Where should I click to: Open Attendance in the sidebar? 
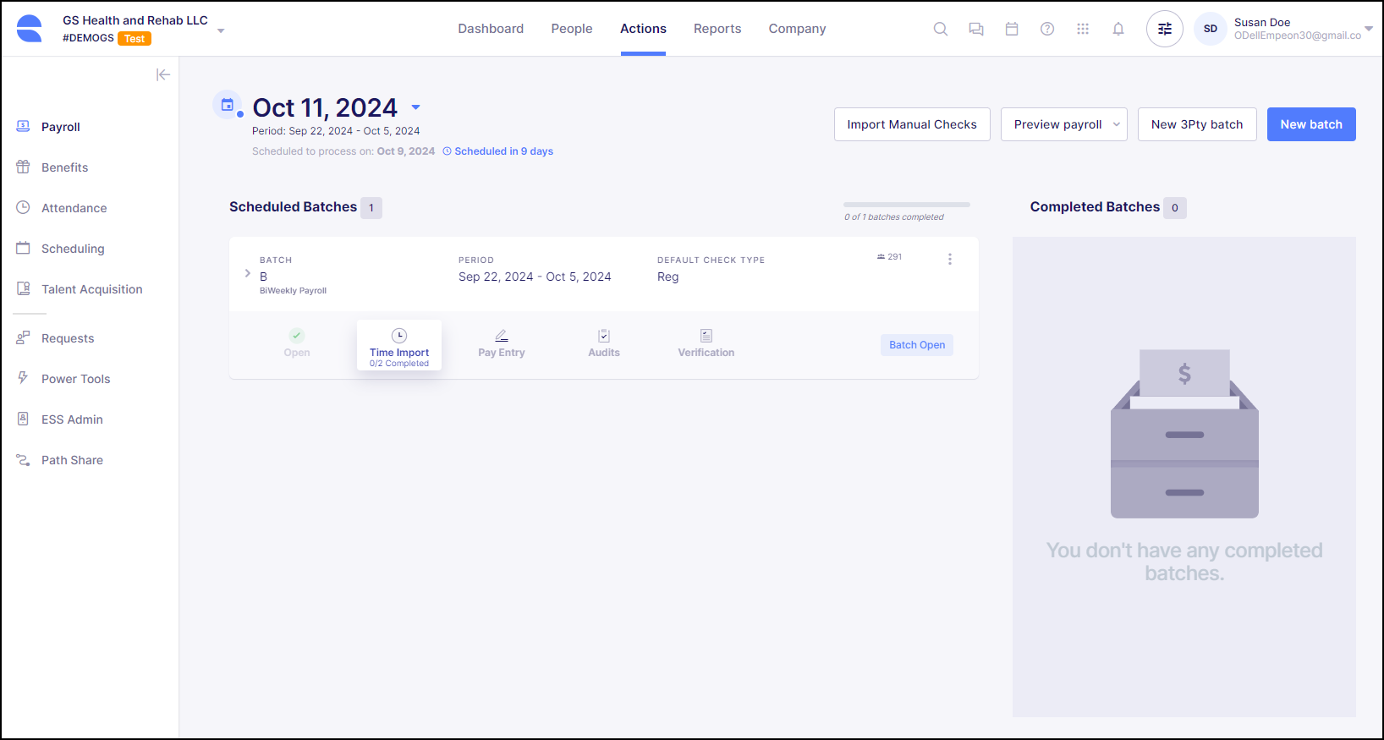coord(74,208)
